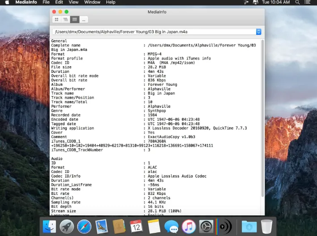Open the more views ellipsis button

[84, 20]
